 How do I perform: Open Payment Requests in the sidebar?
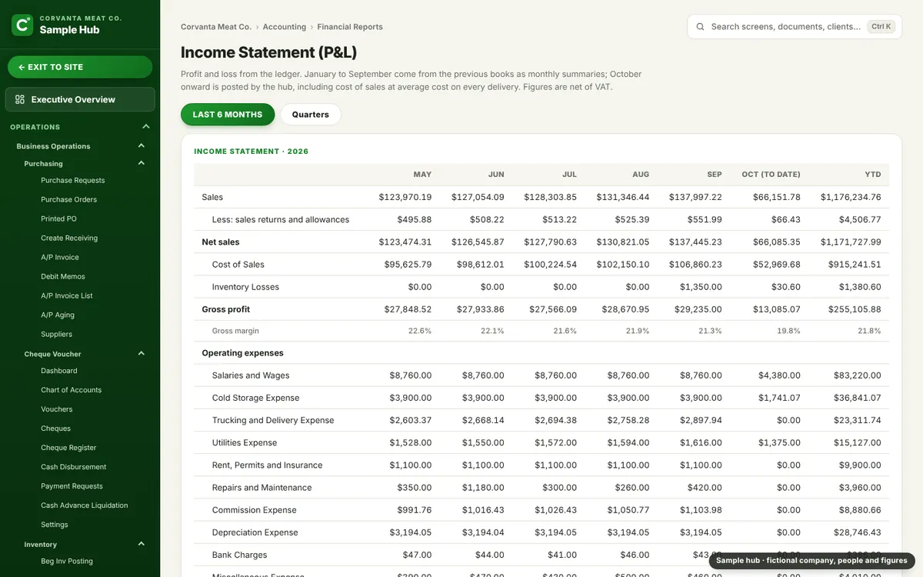72,485
